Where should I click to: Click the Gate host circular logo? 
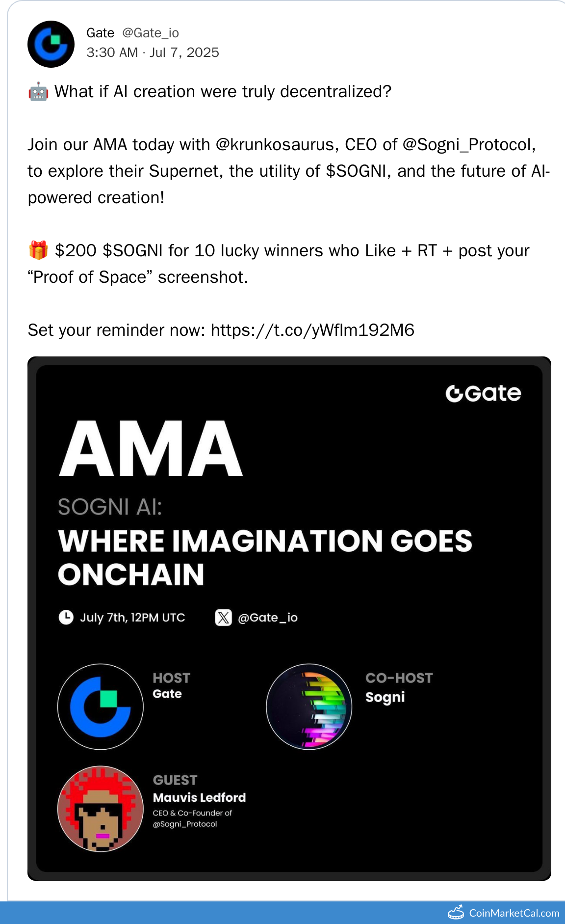[101, 707]
